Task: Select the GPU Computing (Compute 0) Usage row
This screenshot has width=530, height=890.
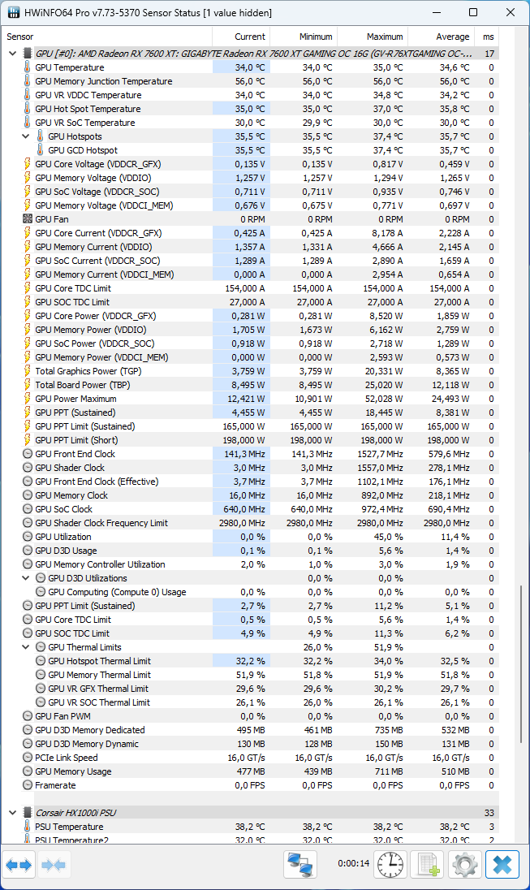Action: pos(250,592)
